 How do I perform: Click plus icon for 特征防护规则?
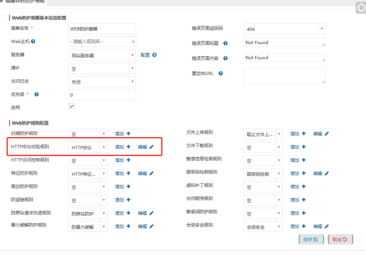128,173
